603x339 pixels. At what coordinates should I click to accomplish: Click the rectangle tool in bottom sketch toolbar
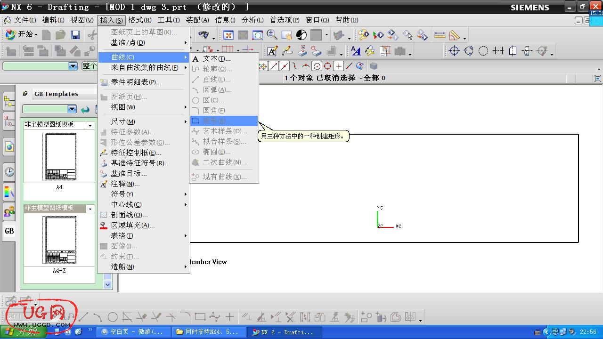(200, 317)
